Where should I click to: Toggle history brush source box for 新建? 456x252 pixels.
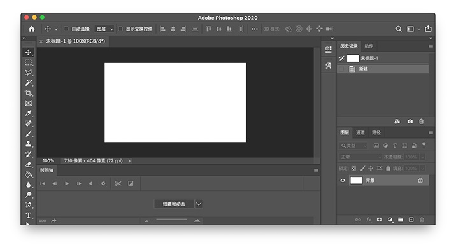(342, 69)
